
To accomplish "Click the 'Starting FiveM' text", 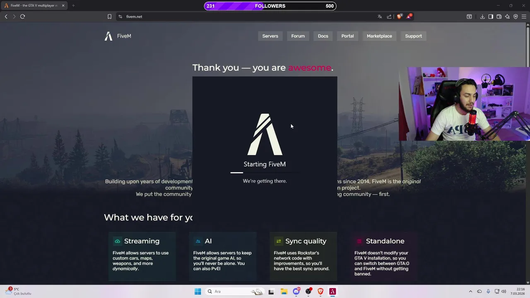I will pos(265,164).
